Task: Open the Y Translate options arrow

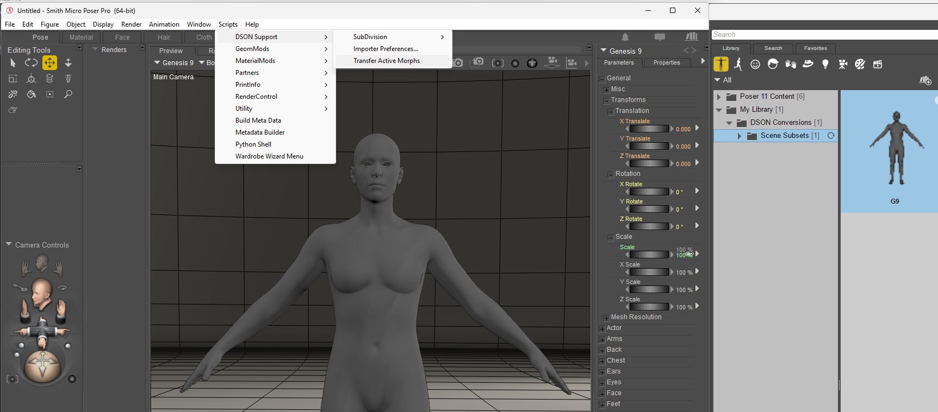Action: click(x=697, y=145)
